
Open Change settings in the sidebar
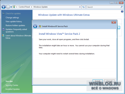point(12,18)
